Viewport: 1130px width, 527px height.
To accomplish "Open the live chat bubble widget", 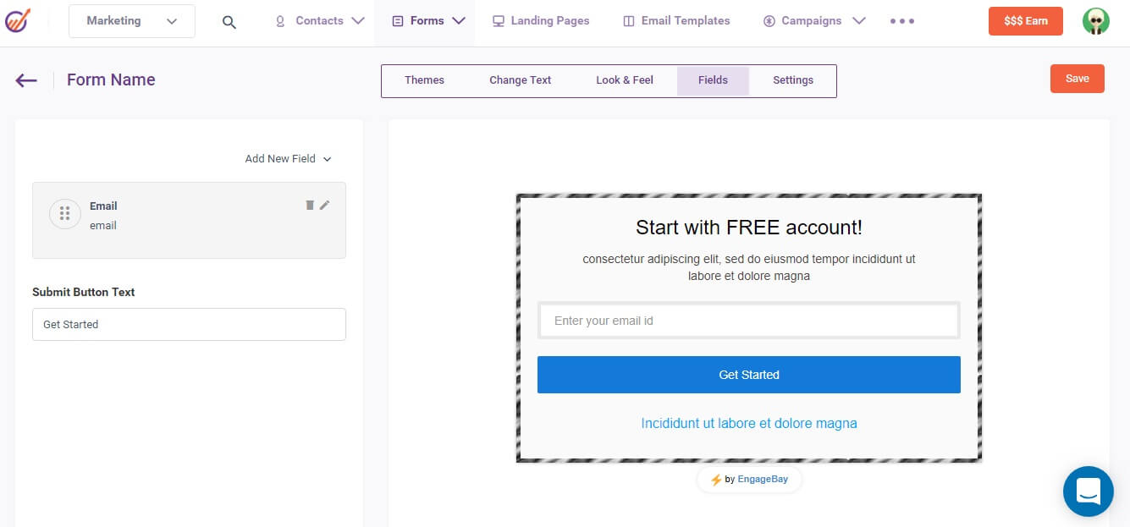I will pyautogui.click(x=1089, y=491).
